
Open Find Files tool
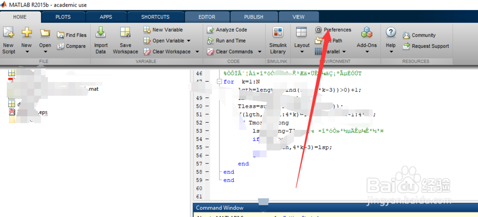click(72, 35)
